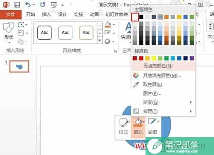Click the merge shapes icon
The width and height of the screenshot is (214, 155).
(x=21, y=42)
